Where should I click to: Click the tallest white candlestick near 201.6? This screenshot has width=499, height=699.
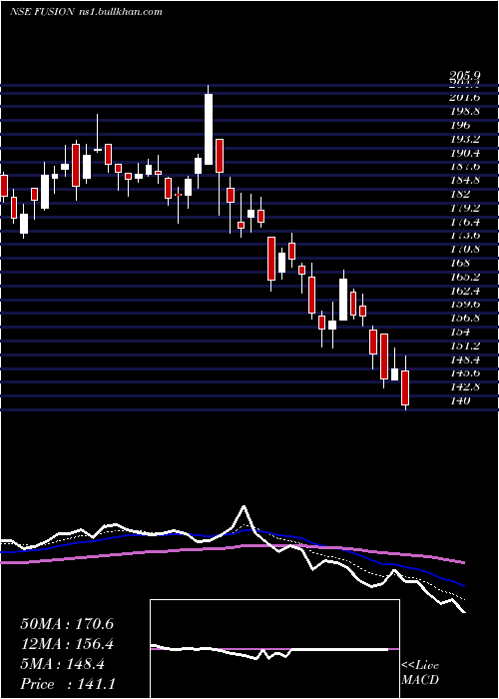pos(209,129)
